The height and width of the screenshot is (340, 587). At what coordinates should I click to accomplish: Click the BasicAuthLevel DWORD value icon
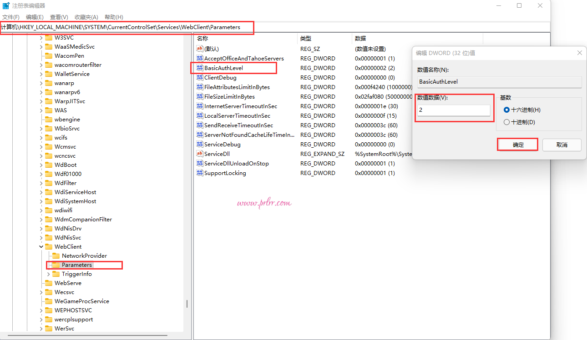pos(199,68)
